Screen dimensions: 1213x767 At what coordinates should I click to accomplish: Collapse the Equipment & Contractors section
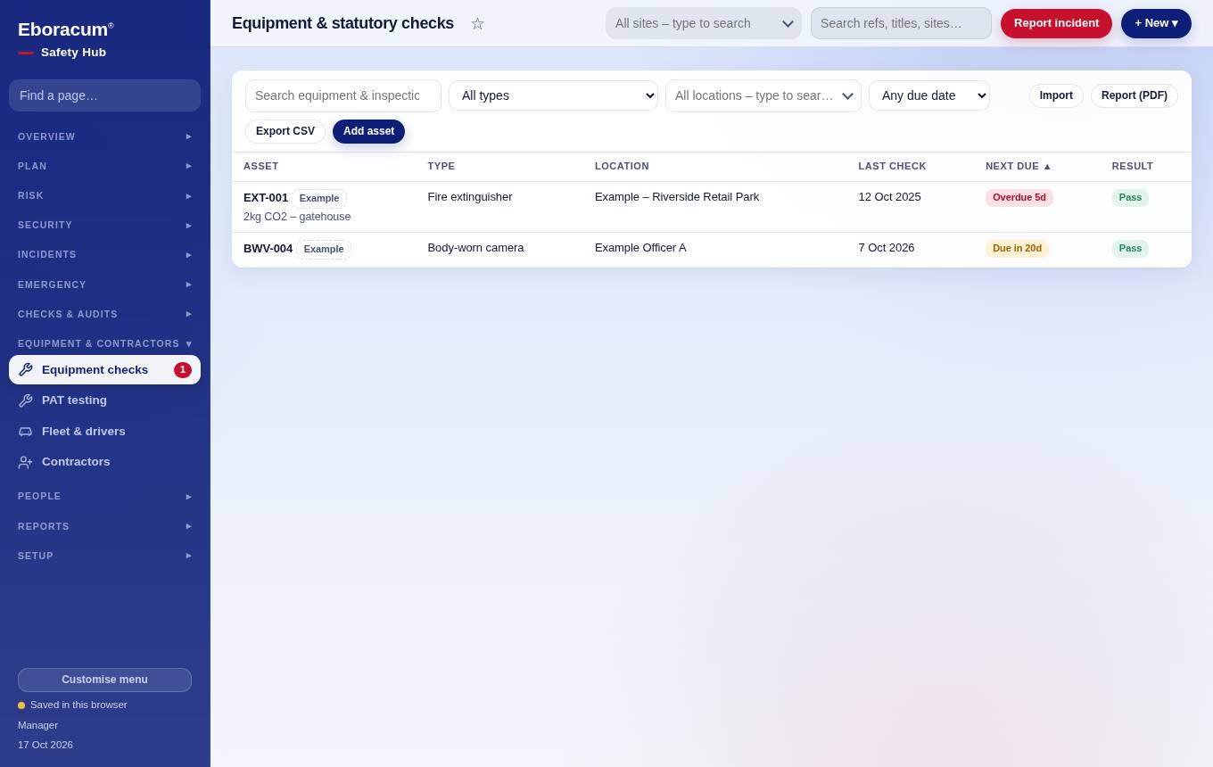pos(104,343)
